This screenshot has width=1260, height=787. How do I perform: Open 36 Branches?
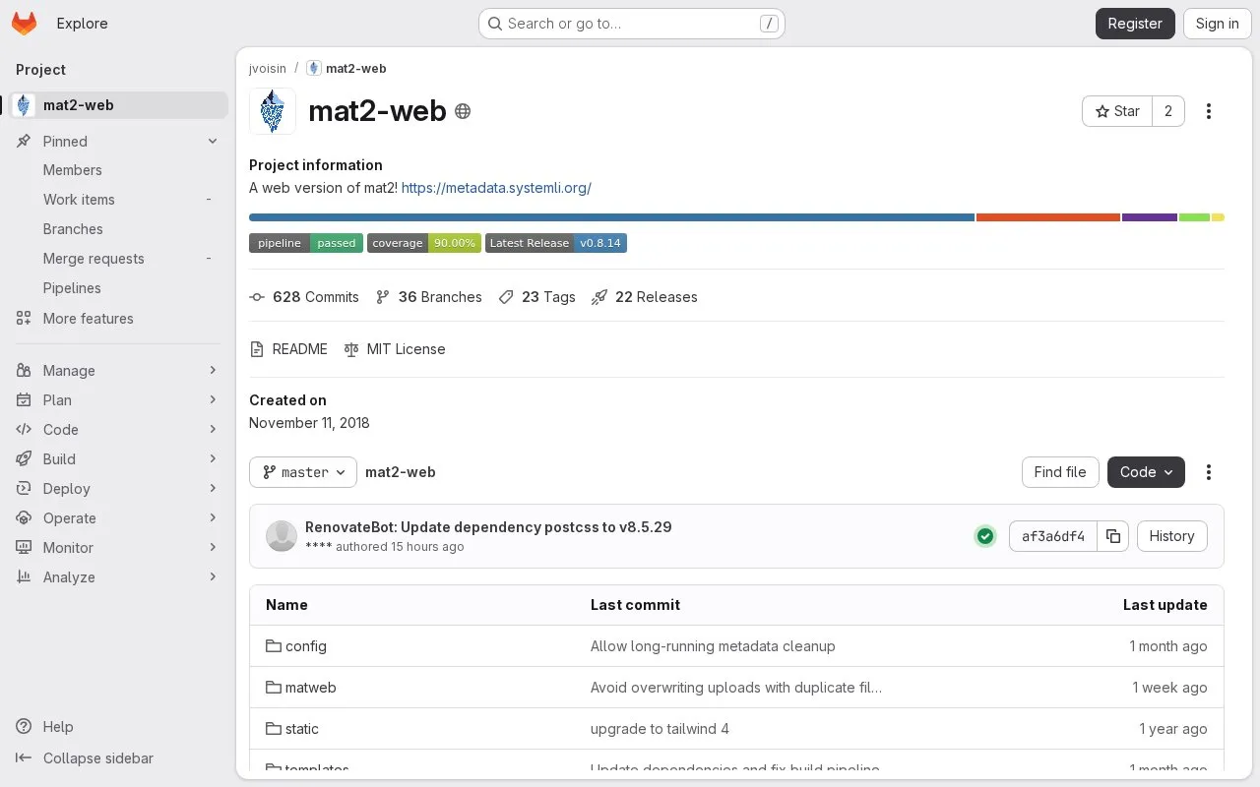pos(429,297)
